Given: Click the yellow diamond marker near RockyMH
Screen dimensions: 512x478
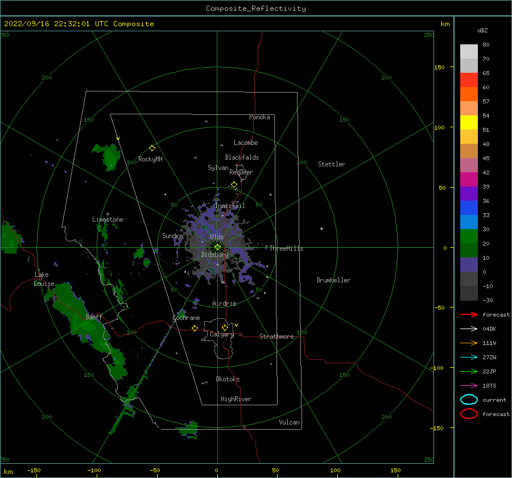Looking at the screenshot, I should click(x=152, y=148).
